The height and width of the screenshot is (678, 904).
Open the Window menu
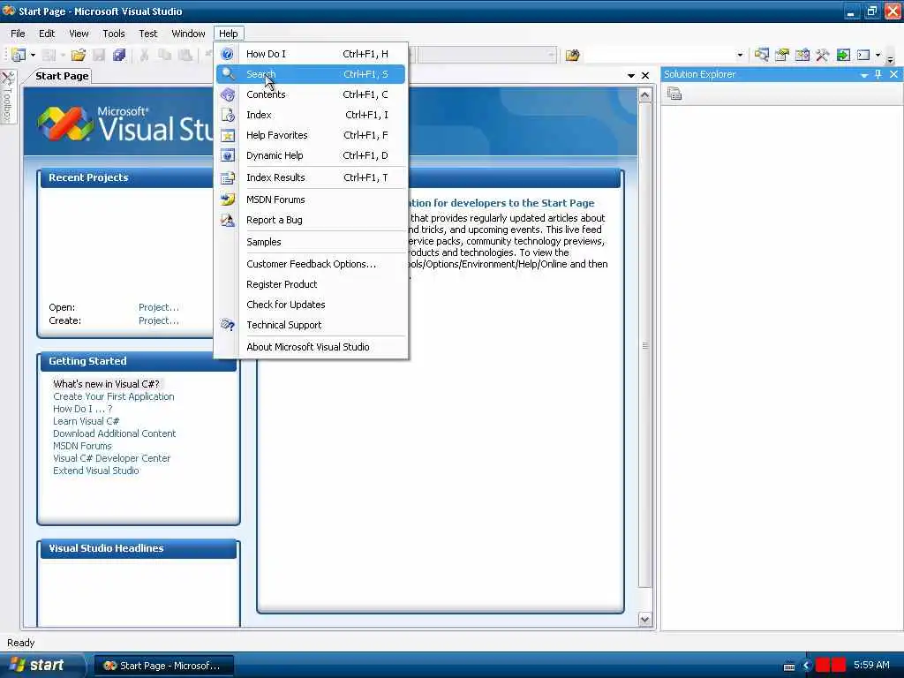(189, 34)
